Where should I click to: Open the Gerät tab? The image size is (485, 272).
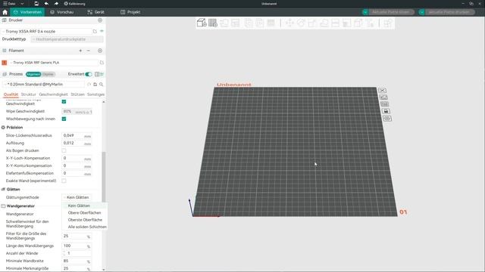tap(96, 12)
